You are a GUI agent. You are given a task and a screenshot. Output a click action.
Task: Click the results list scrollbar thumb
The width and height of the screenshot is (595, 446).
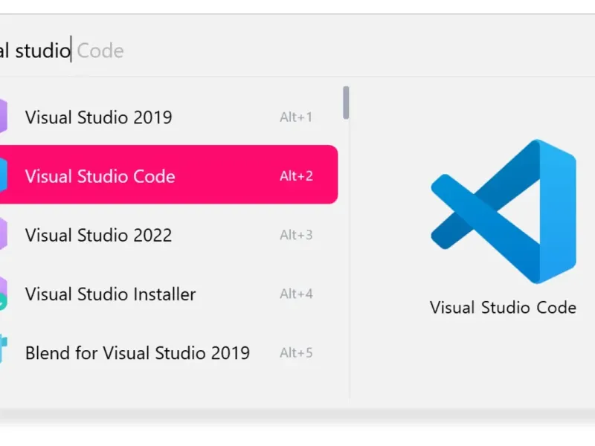click(x=346, y=103)
